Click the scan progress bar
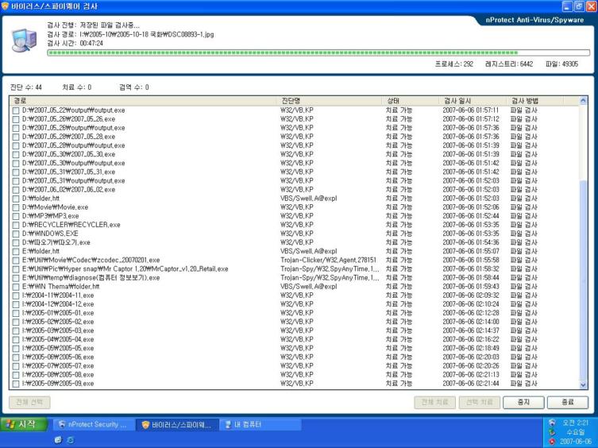Image resolution: width=598 pixels, height=448 pixels. [318, 52]
